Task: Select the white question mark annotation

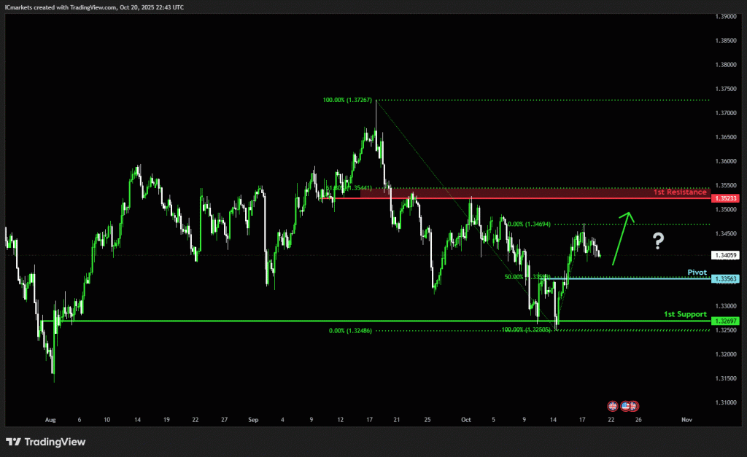Action: [657, 241]
